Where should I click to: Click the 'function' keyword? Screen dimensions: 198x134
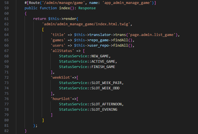pos(48,8)
